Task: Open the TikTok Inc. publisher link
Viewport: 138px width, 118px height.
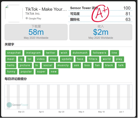Action: 33,14
